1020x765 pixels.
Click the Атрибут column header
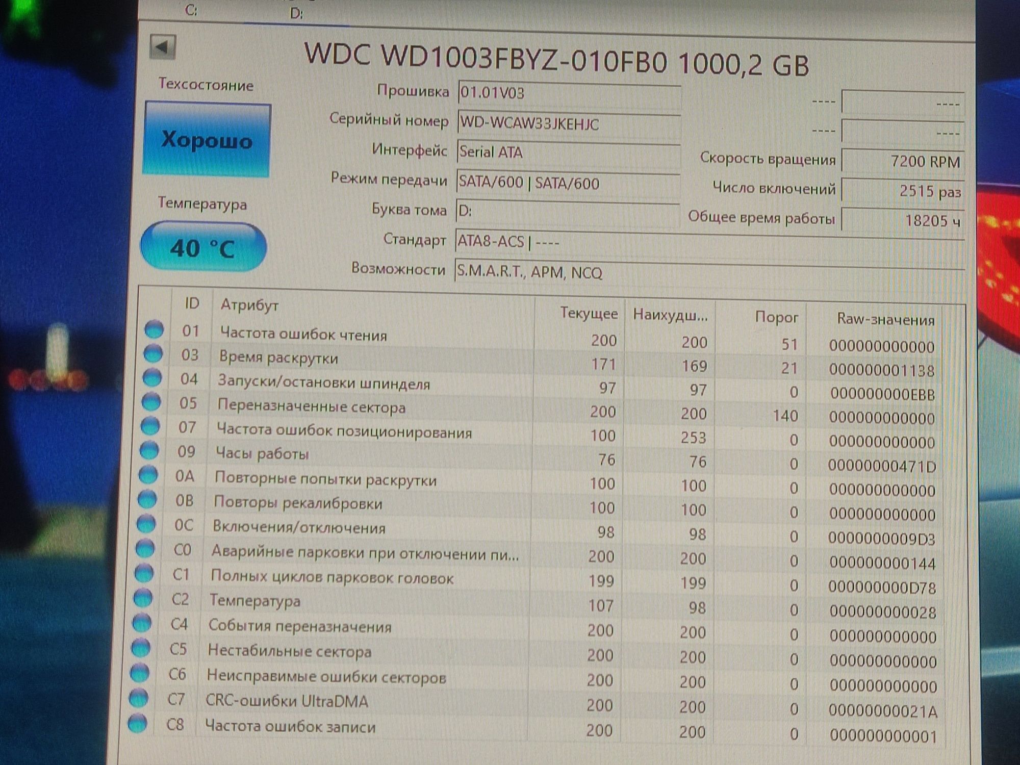[x=249, y=305]
